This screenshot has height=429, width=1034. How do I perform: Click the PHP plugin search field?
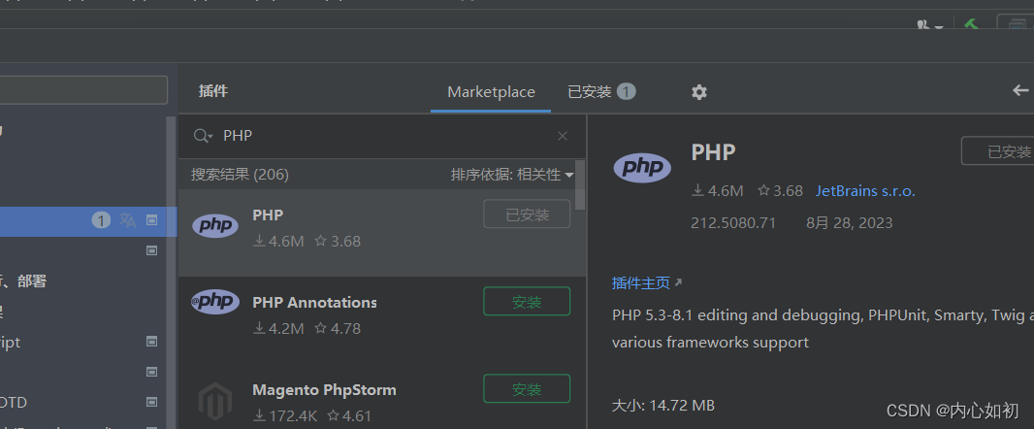tap(388, 136)
